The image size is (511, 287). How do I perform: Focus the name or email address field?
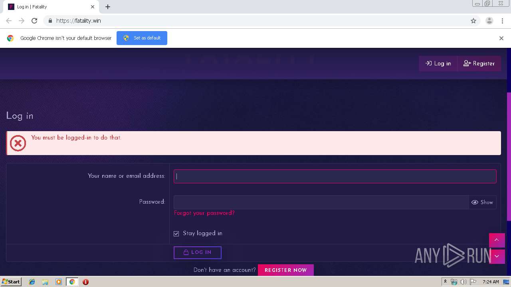(335, 176)
